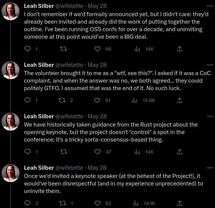Like the tweet with 62 likes
The image size is (215, 208).
98,203
